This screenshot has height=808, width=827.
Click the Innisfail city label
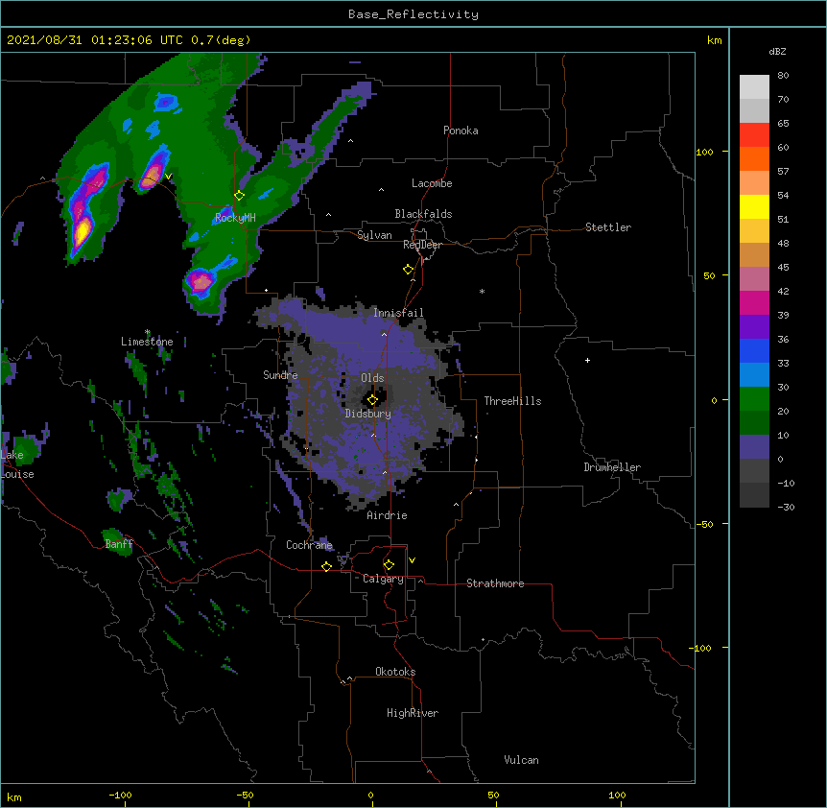coord(398,313)
